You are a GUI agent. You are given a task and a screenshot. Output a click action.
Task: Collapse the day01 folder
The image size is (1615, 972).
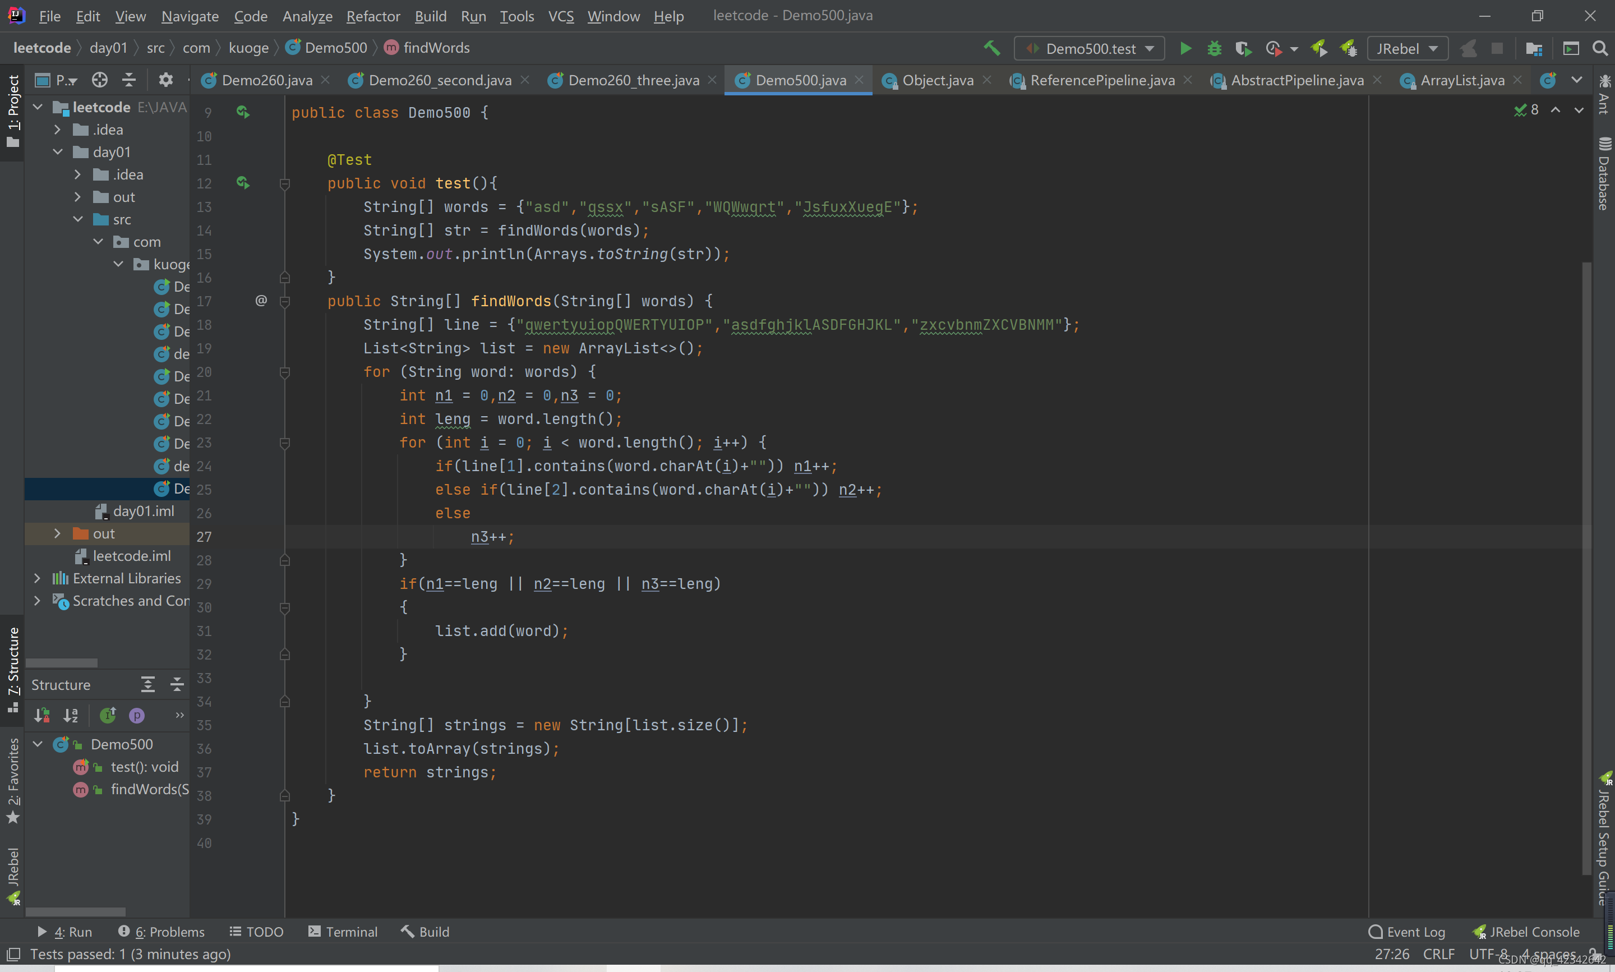coord(58,152)
